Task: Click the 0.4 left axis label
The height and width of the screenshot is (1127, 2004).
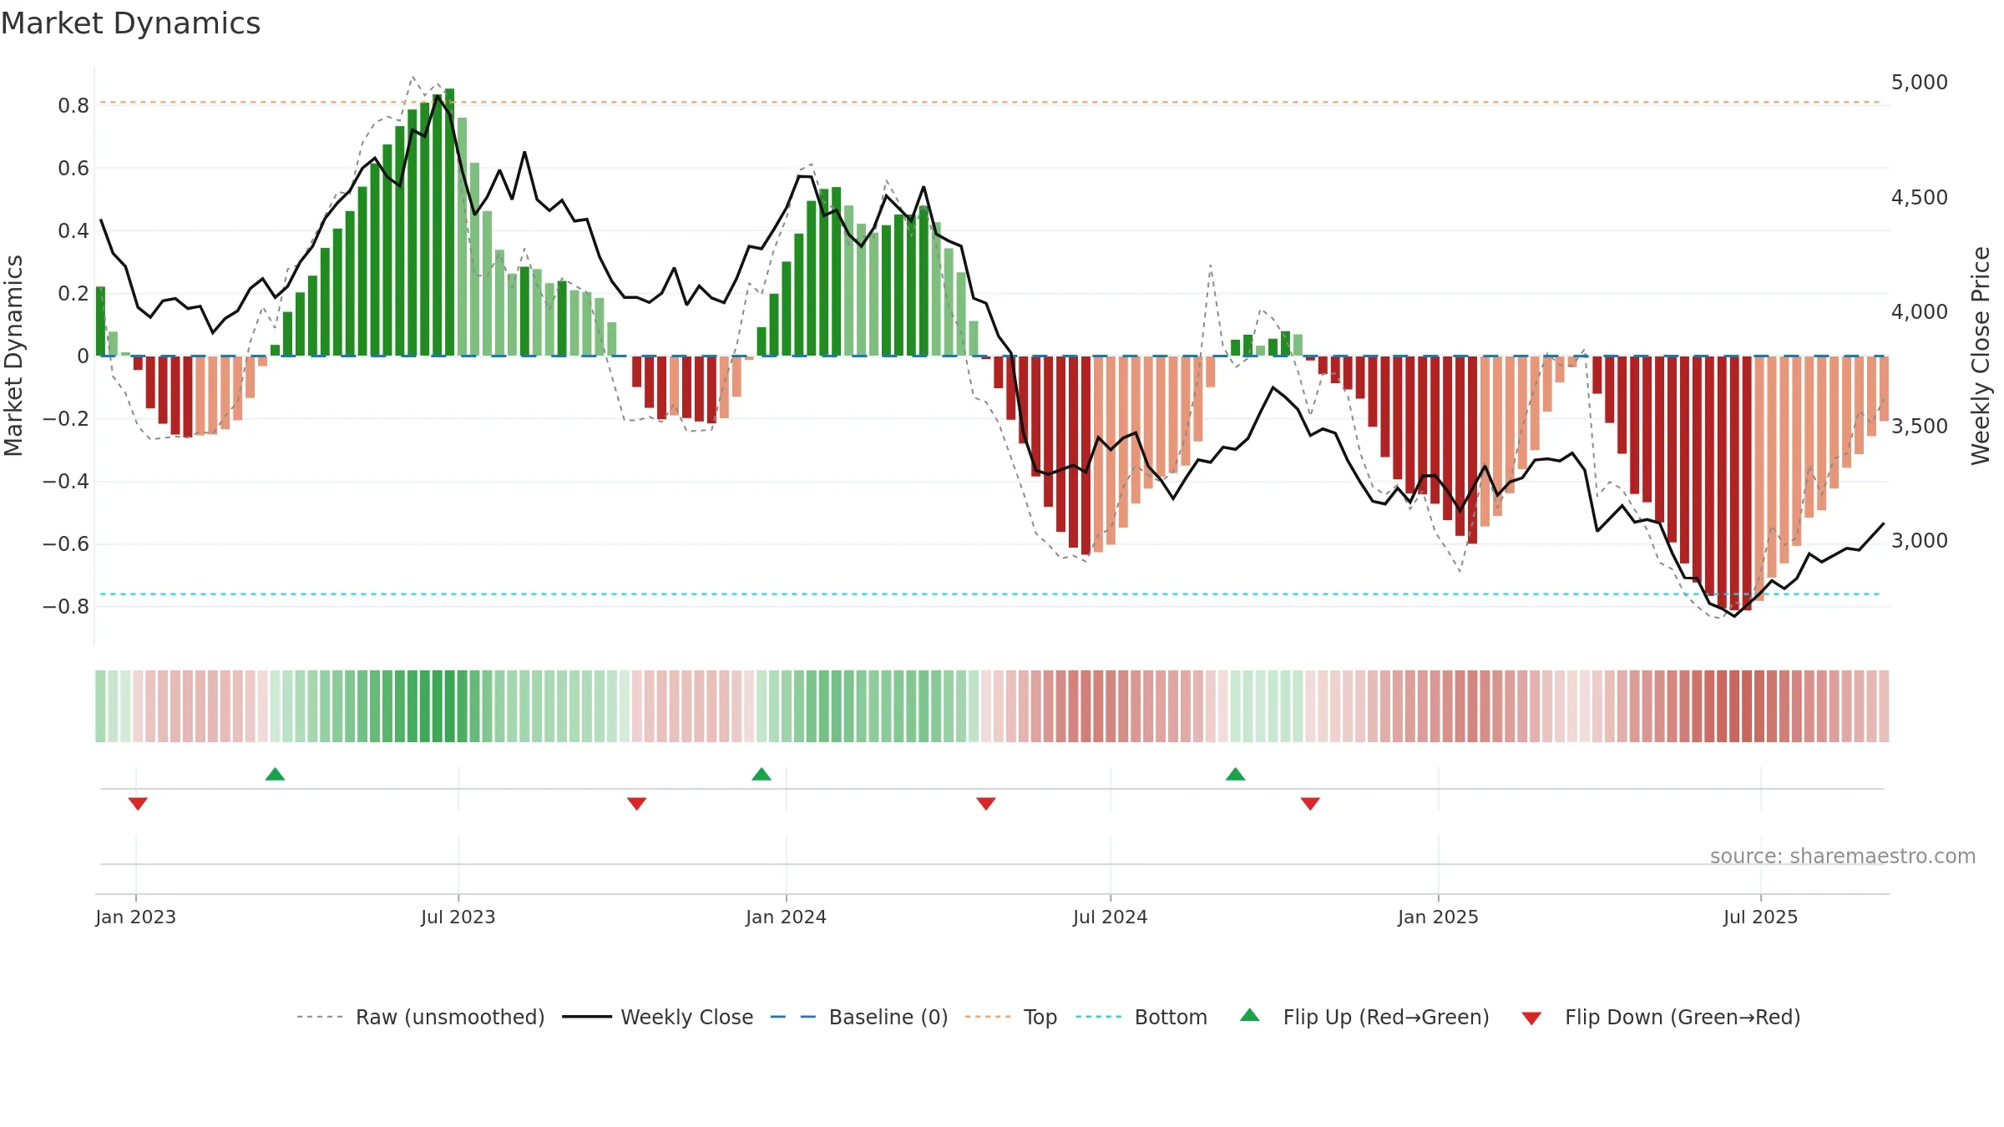Action: pyautogui.click(x=73, y=230)
